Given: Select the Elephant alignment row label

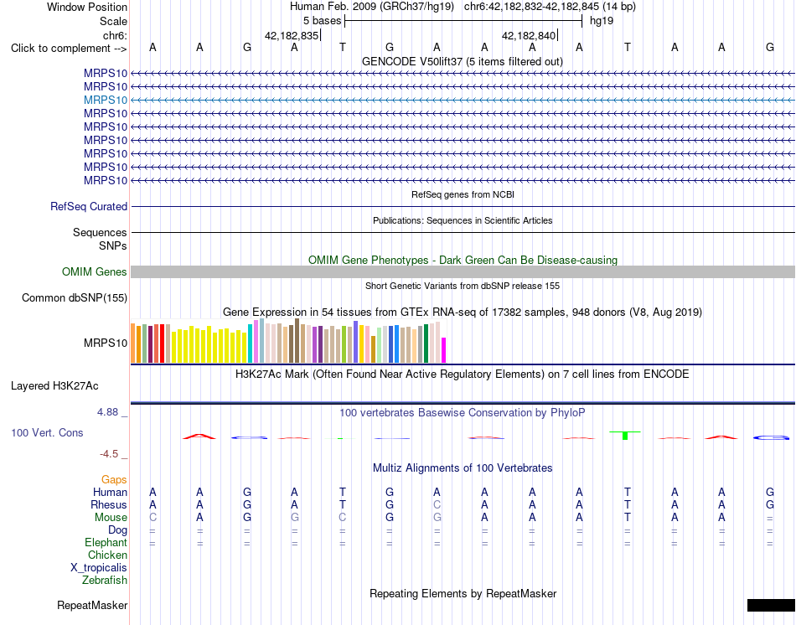Looking at the screenshot, I should 106,543.
